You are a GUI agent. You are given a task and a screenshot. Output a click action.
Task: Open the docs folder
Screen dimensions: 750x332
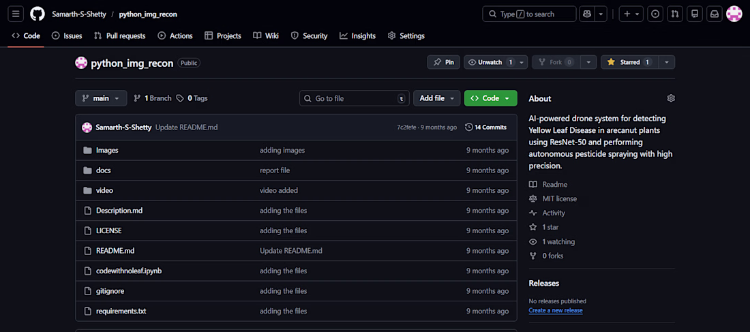104,170
